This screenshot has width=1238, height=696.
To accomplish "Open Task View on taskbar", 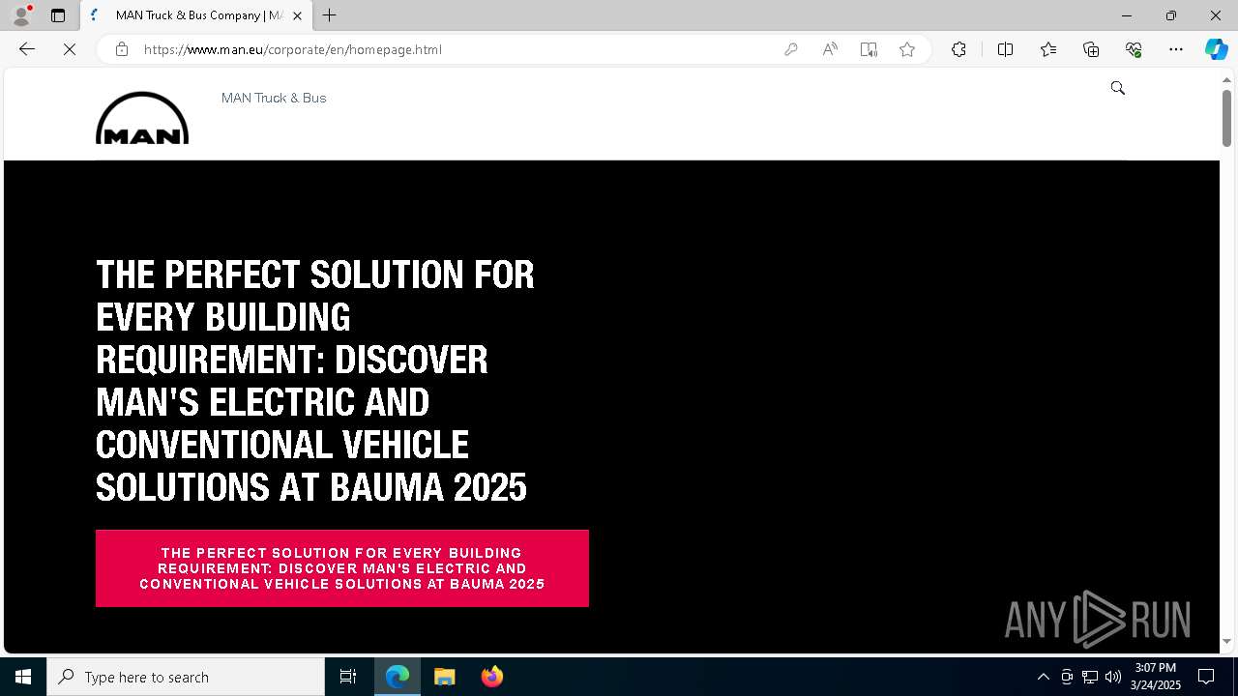I will (348, 677).
